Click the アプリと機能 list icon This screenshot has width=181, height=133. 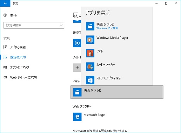(x=5, y=47)
